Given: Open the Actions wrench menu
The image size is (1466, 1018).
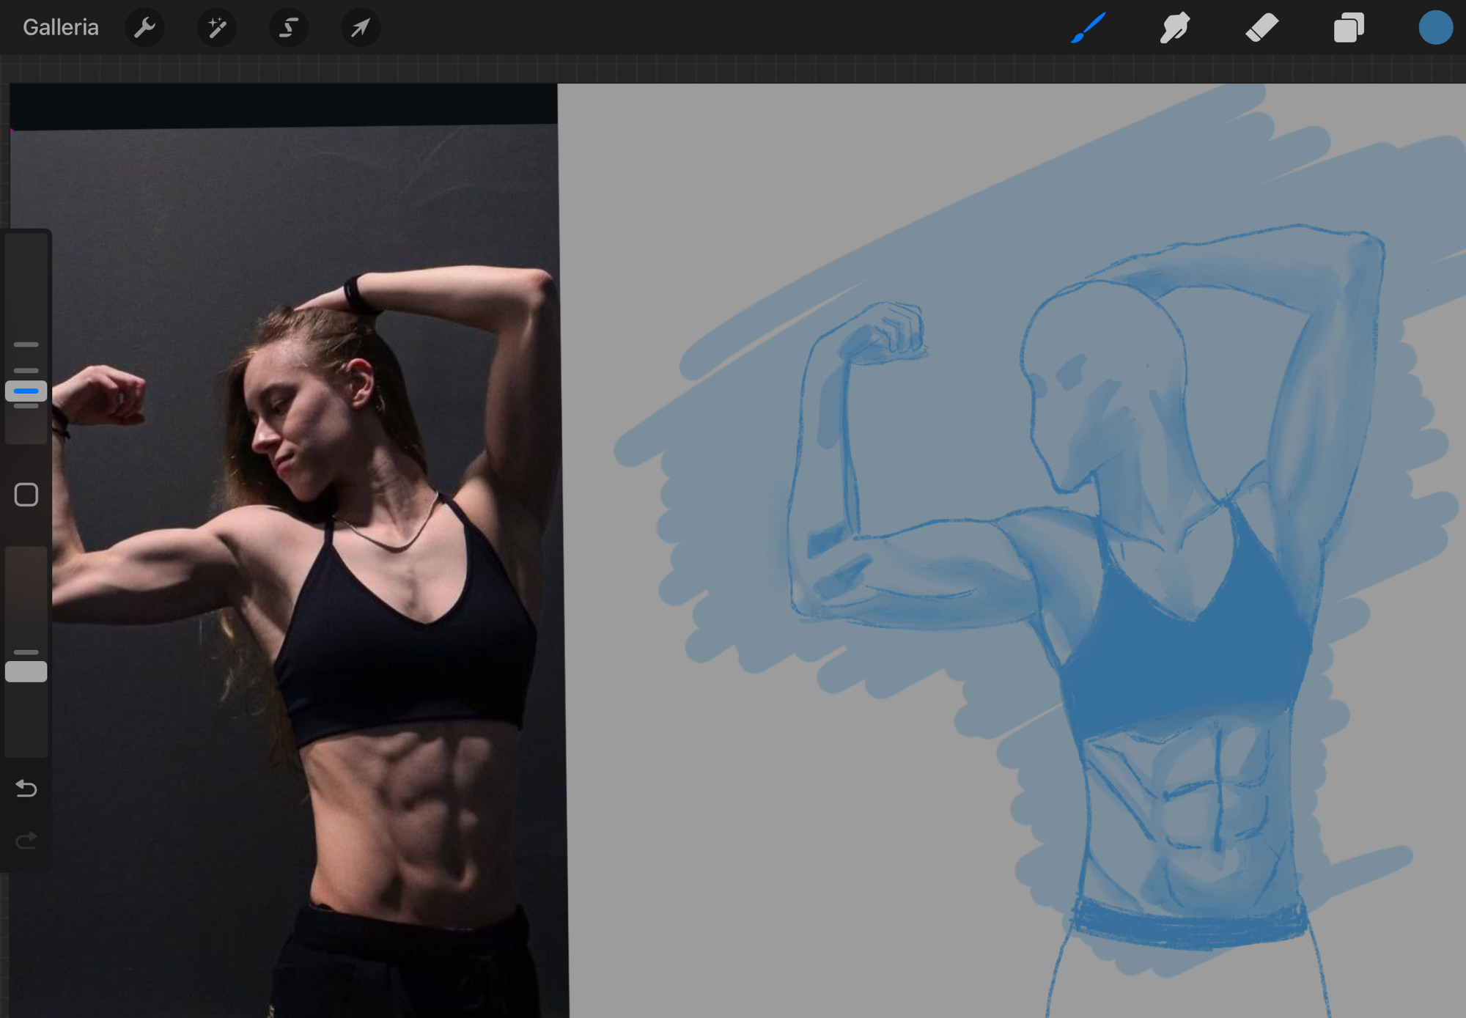Looking at the screenshot, I should [145, 28].
